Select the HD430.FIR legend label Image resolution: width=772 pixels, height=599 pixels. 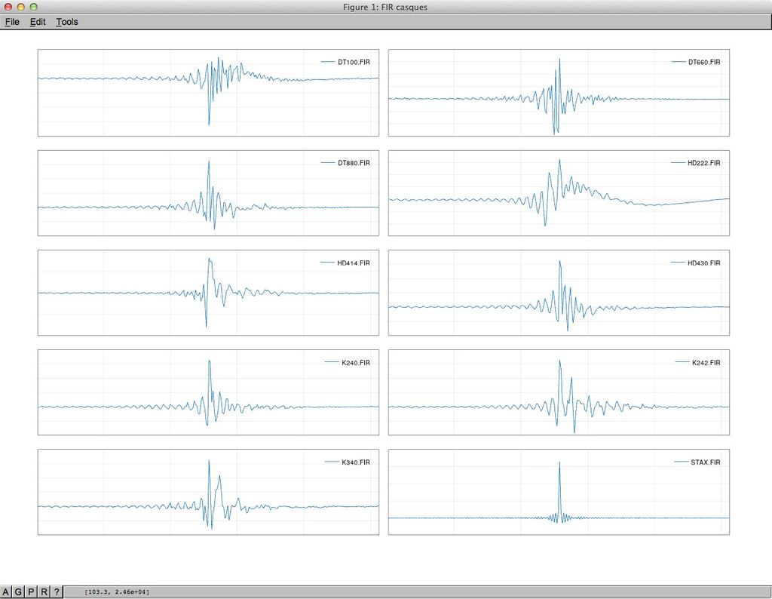[x=703, y=263]
